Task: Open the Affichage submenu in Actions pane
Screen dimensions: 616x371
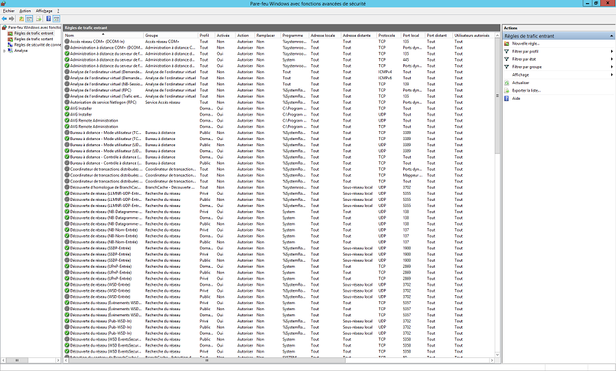Action: [x=521, y=75]
